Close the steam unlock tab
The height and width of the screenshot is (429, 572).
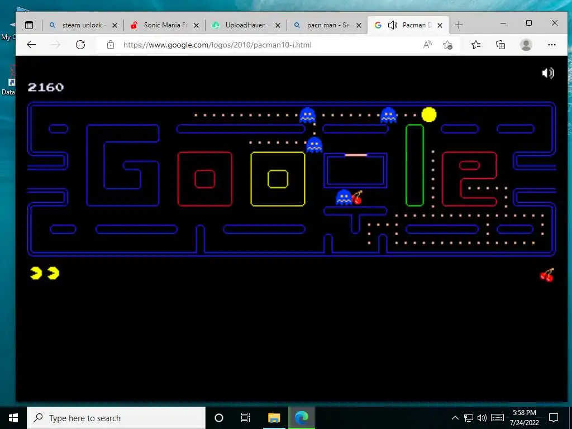(x=115, y=26)
